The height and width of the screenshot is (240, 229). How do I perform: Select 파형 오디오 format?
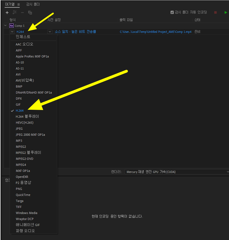pos(34,231)
